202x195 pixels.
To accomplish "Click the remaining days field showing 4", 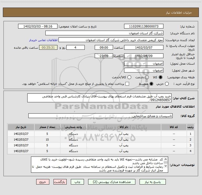I will 76,47.
